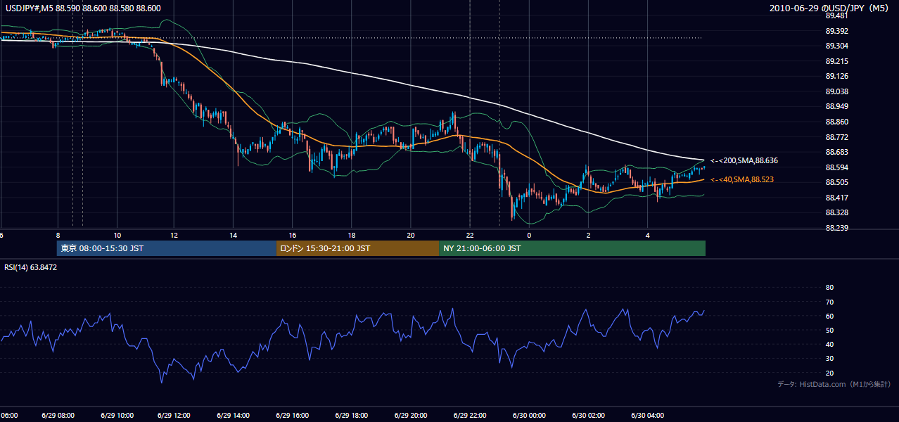Click price scale value 89.392

[836, 31]
